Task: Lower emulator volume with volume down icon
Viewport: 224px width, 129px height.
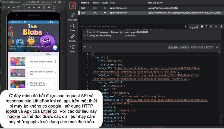Action: [x=14, y=7]
